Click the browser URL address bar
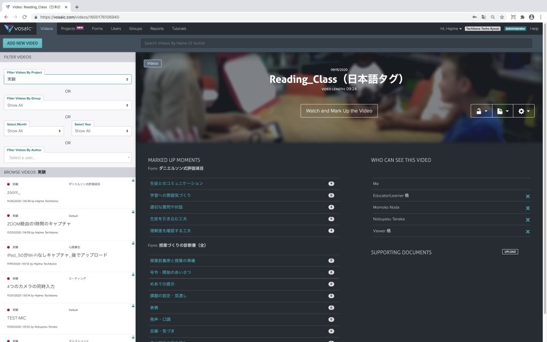 click(251, 17)
